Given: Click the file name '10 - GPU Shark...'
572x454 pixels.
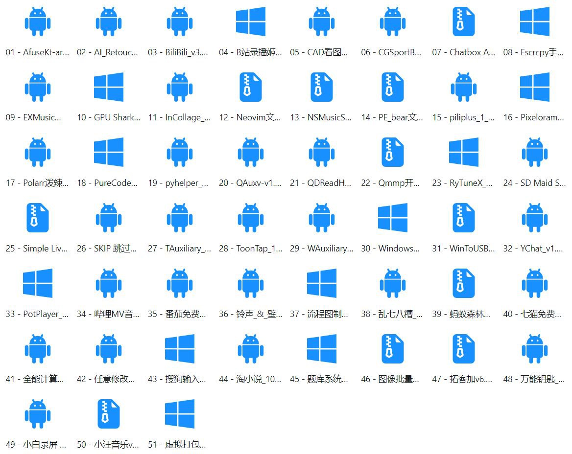Looking at the screenshot, I should click(x=109, y=118).
